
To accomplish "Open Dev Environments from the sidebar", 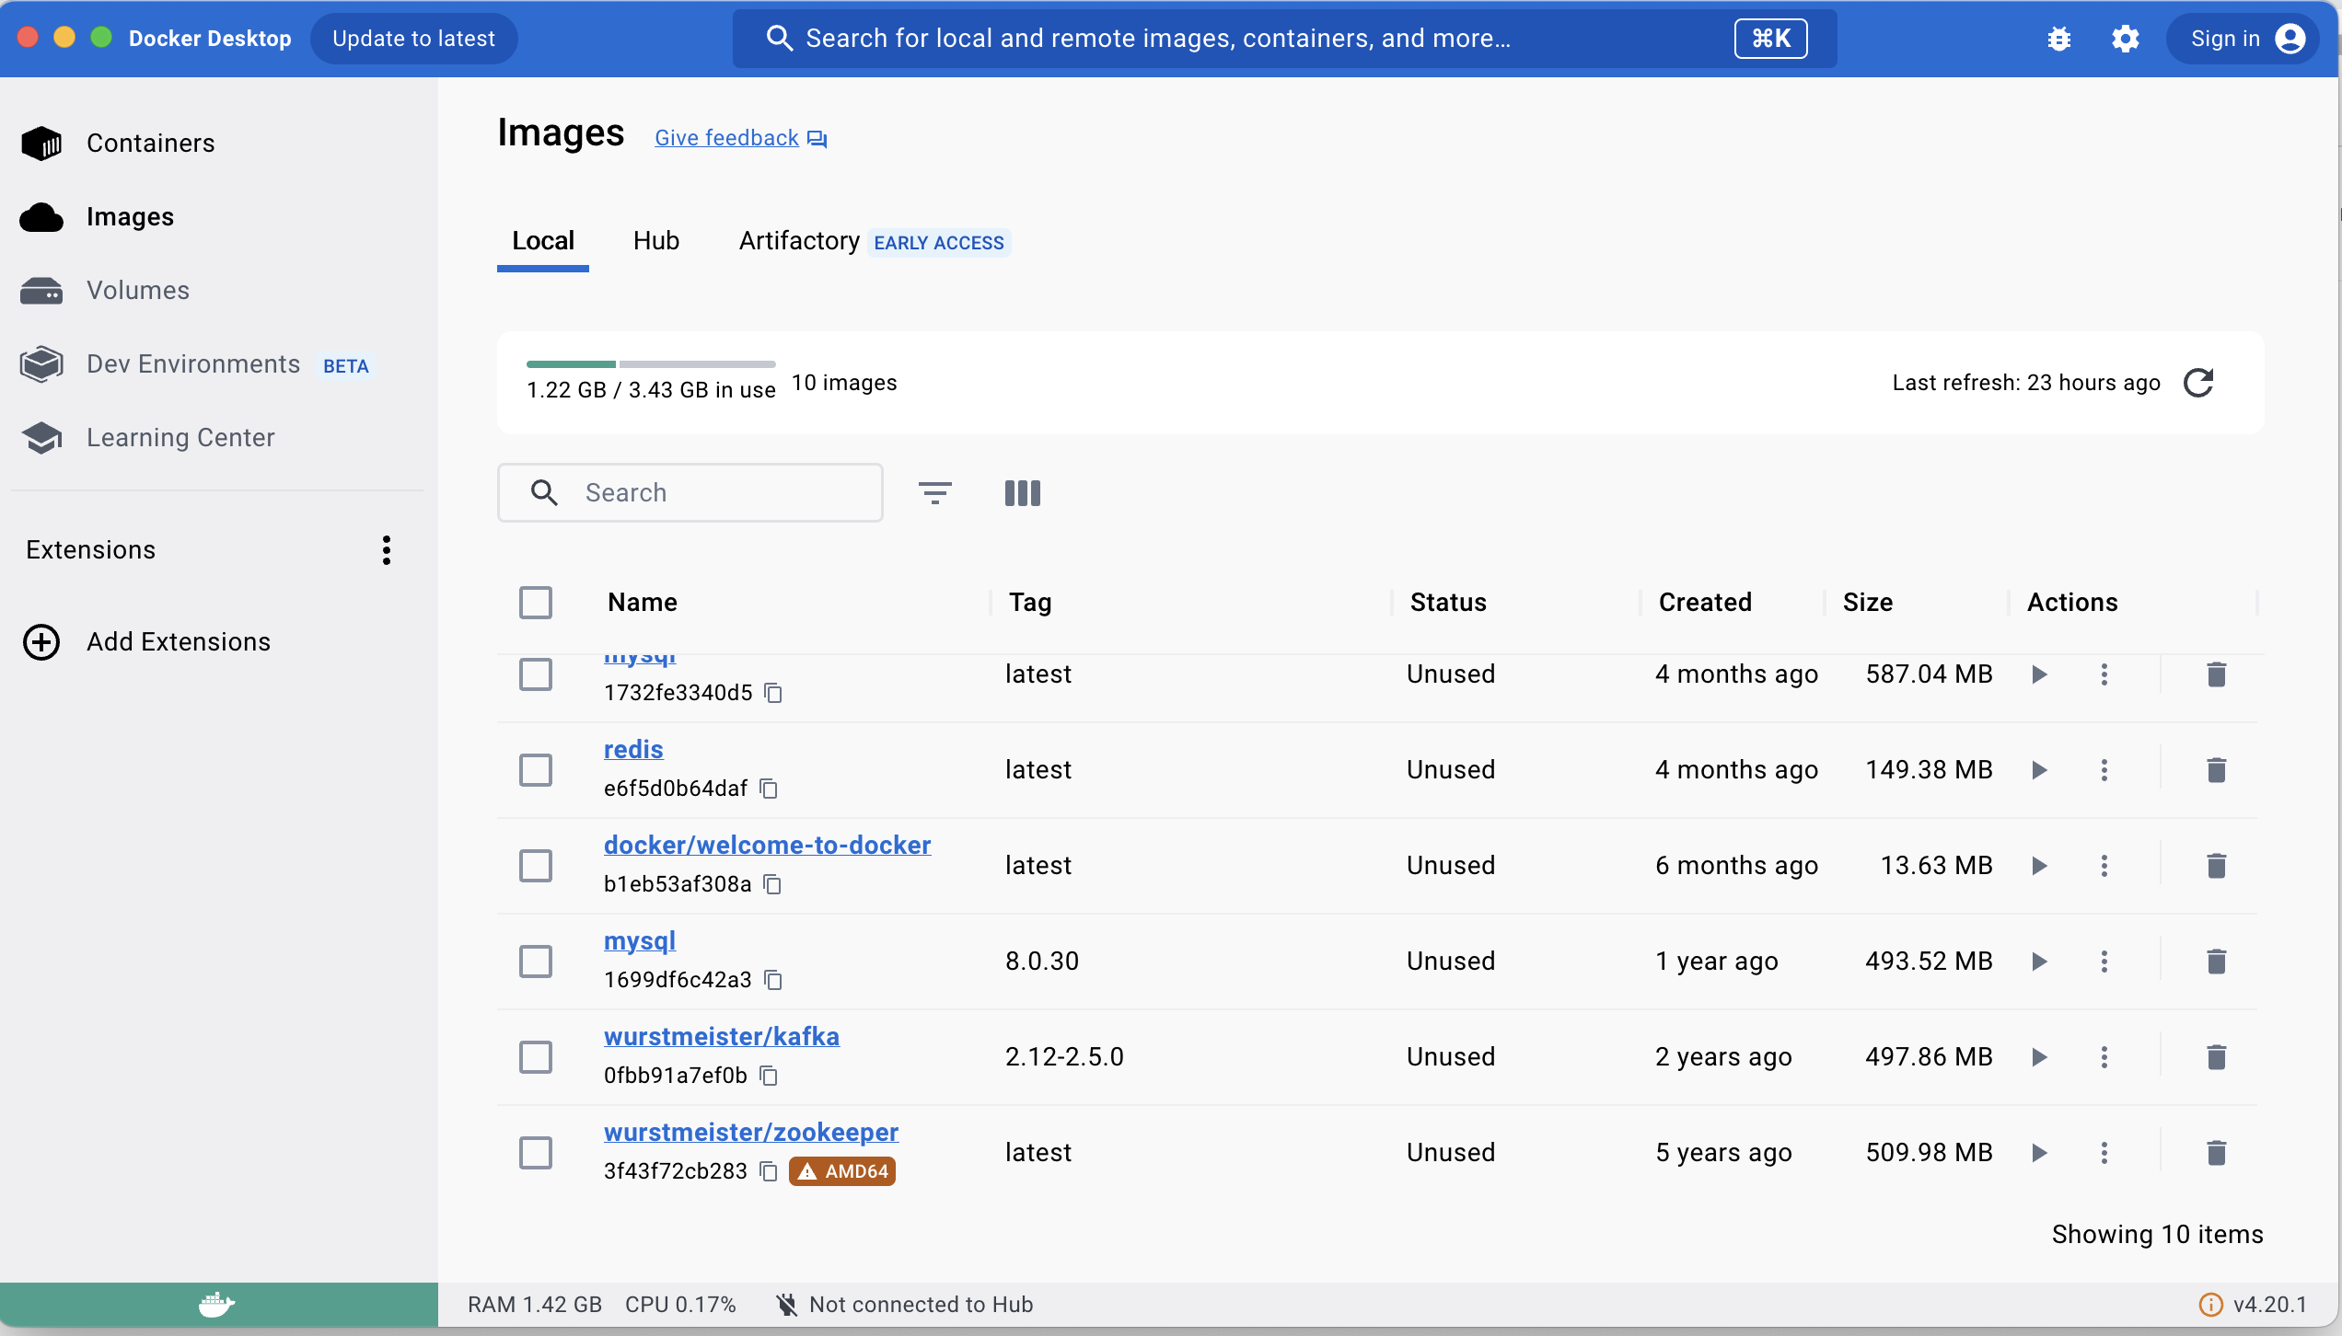I will point(193,363).
